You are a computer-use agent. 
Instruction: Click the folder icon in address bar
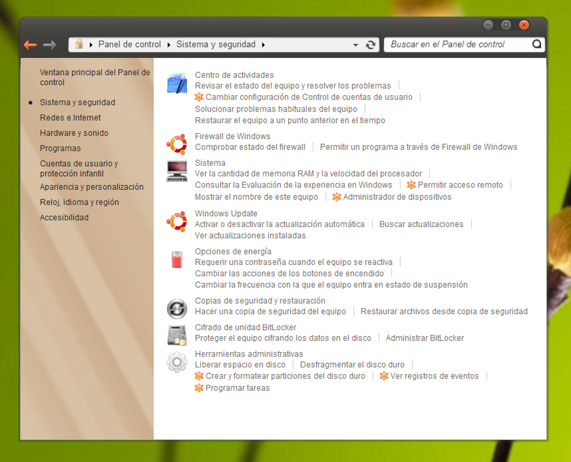pos(79,44)
